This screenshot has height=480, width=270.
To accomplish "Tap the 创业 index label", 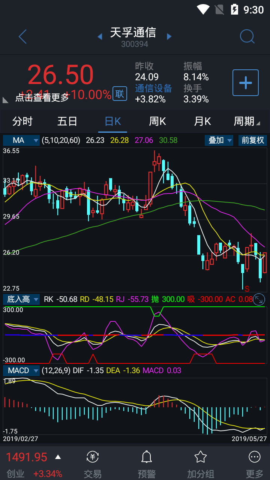I will point(16,474).
